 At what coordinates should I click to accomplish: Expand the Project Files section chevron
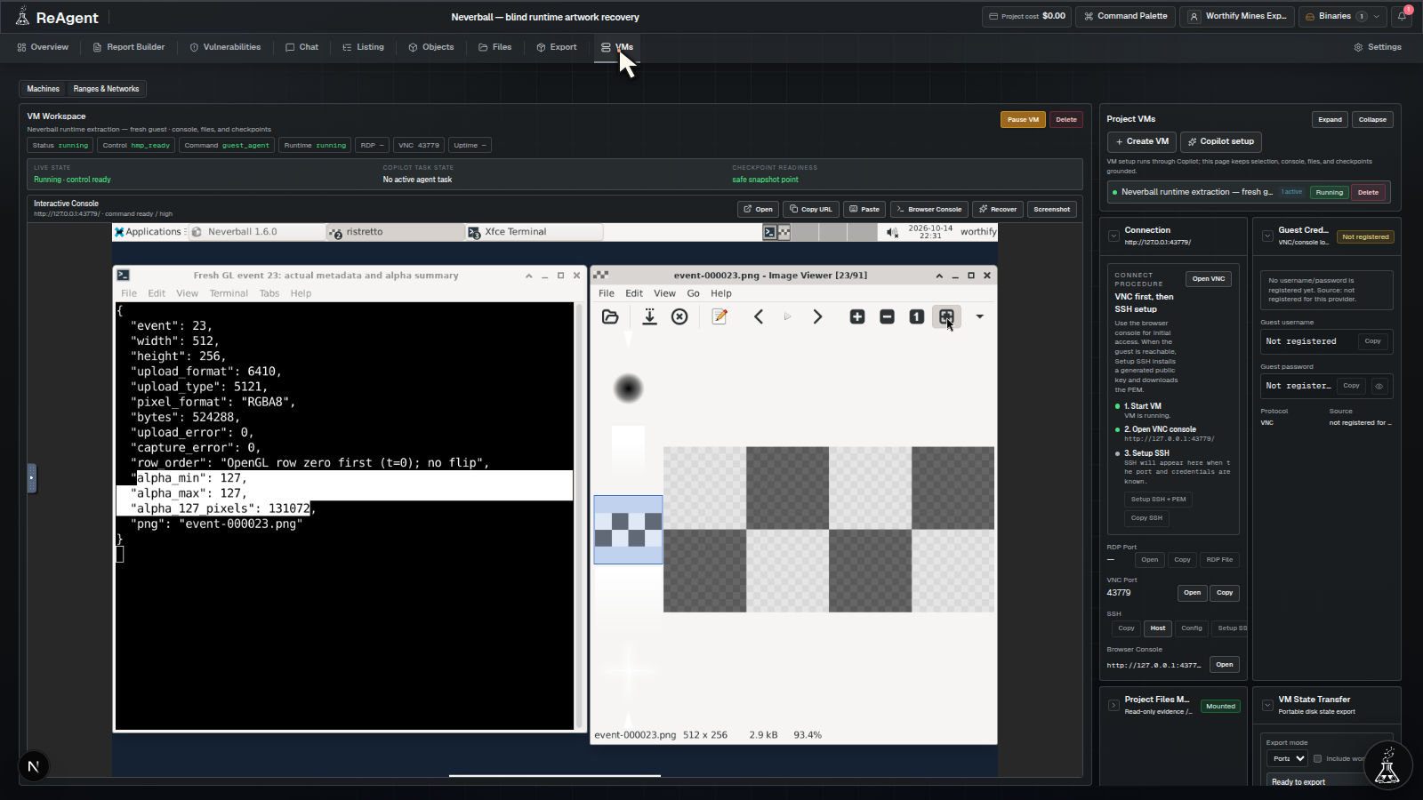pos(1113,705)
